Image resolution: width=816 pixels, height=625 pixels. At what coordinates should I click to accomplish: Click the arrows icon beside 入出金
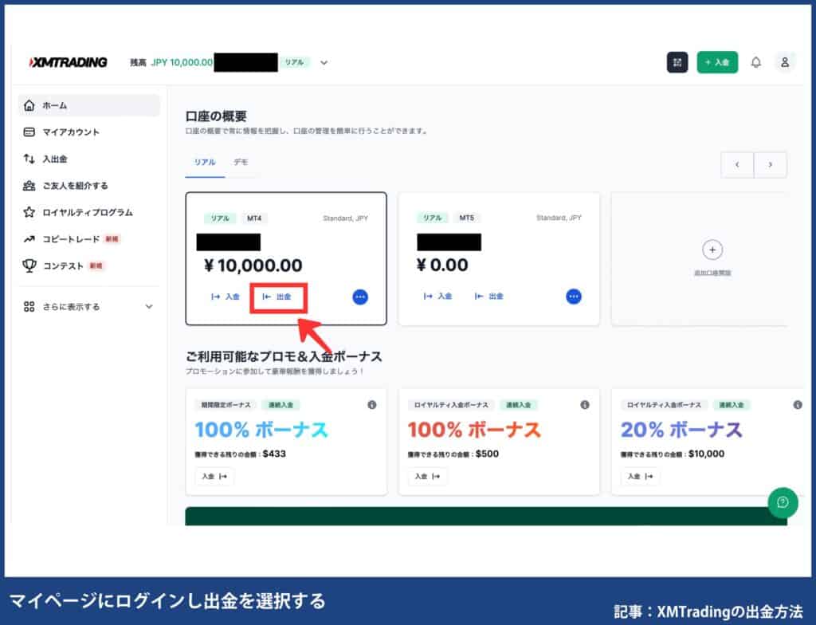pos(29,159)
